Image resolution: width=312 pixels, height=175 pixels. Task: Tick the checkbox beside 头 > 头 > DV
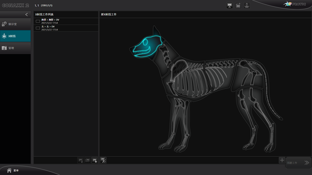tap(38, 28)
